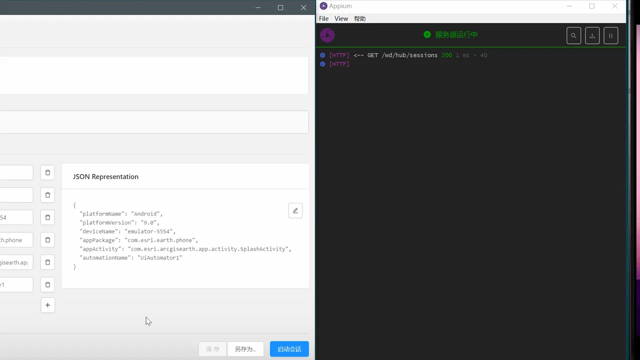Add a new capability with plus button
640x360 pixels.
47,305
